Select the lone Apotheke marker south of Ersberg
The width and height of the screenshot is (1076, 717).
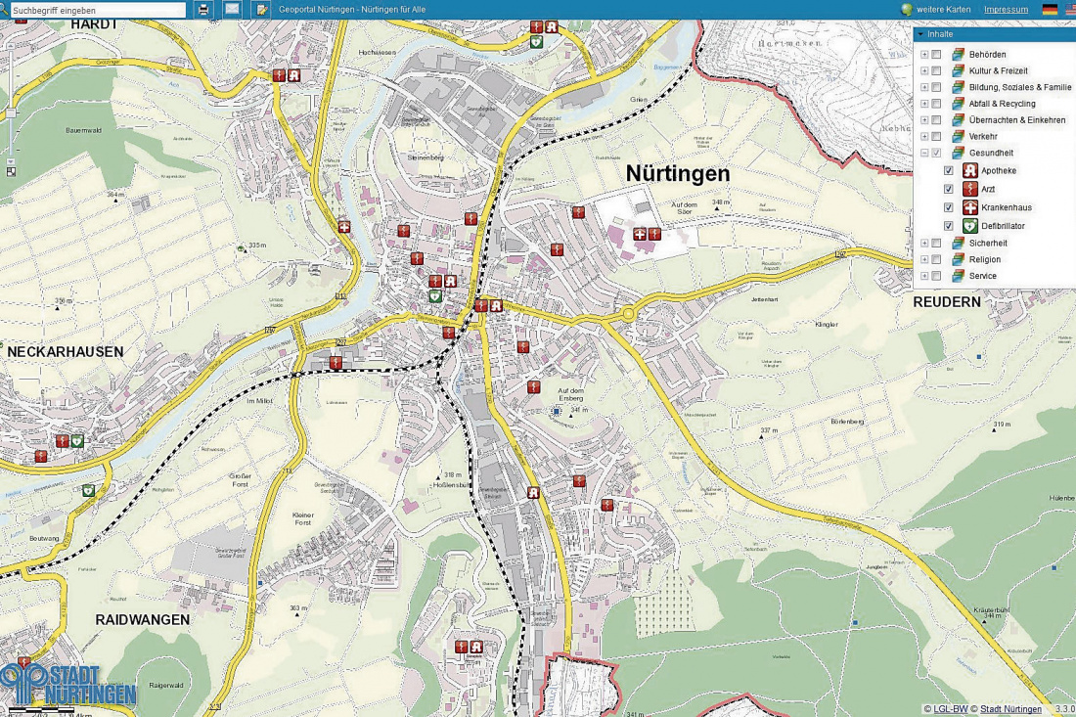point(533,493)
